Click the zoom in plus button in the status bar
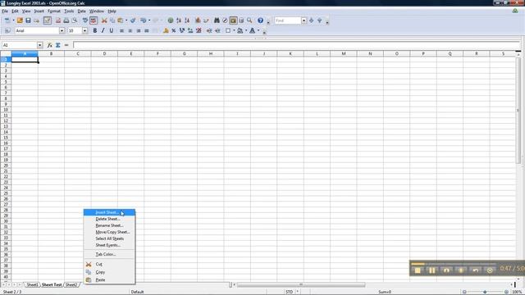525x295 pixels. (x=506, y=292)
